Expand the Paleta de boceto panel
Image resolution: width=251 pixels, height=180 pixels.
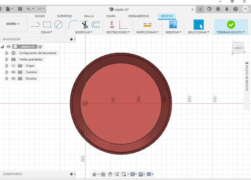coord(247,63)
